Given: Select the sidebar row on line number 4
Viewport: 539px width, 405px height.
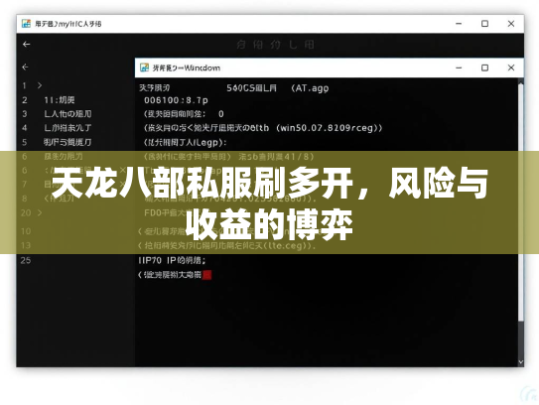Looking at the screenshot, I should (67, 128).
